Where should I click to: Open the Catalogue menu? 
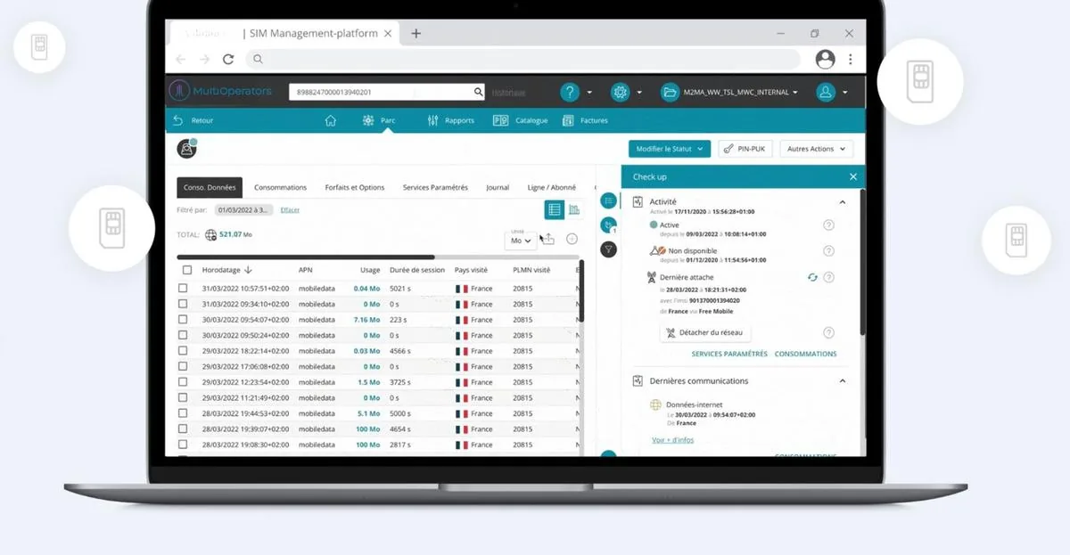point(521,120)
